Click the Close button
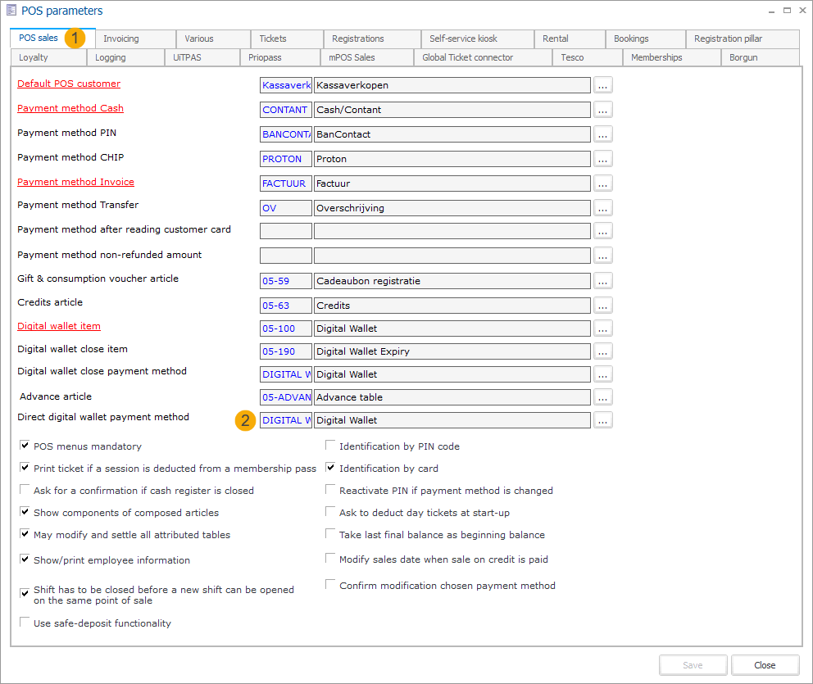This screenshot has height=684, width=813. (765, 665)
